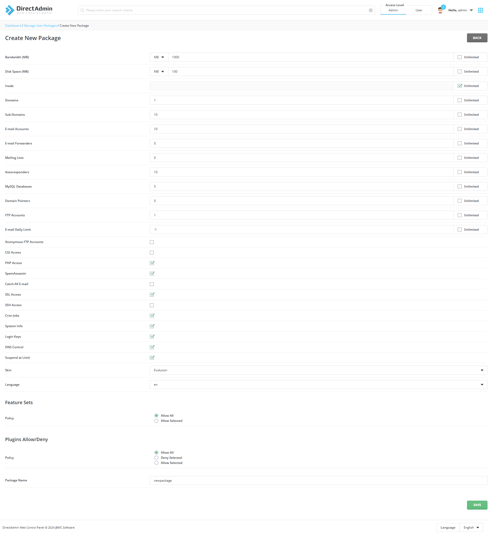488x535 pixels.
Task: Select Feature Sets Allow Selected radio
Action: (156, 421)
